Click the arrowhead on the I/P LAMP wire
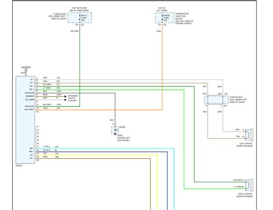This screenshot has width=273, height=210. (x=66, y=100)
